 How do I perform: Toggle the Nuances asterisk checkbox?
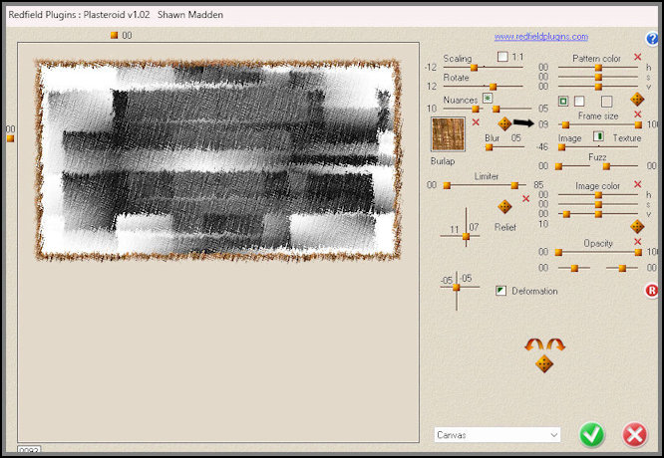[488, 99]
